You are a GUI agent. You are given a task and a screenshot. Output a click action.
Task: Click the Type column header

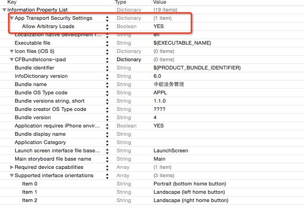[x=120, y=2]
